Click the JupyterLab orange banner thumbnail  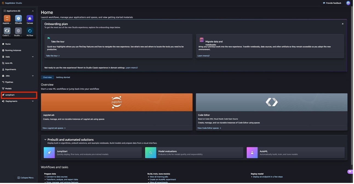(117, 102)
